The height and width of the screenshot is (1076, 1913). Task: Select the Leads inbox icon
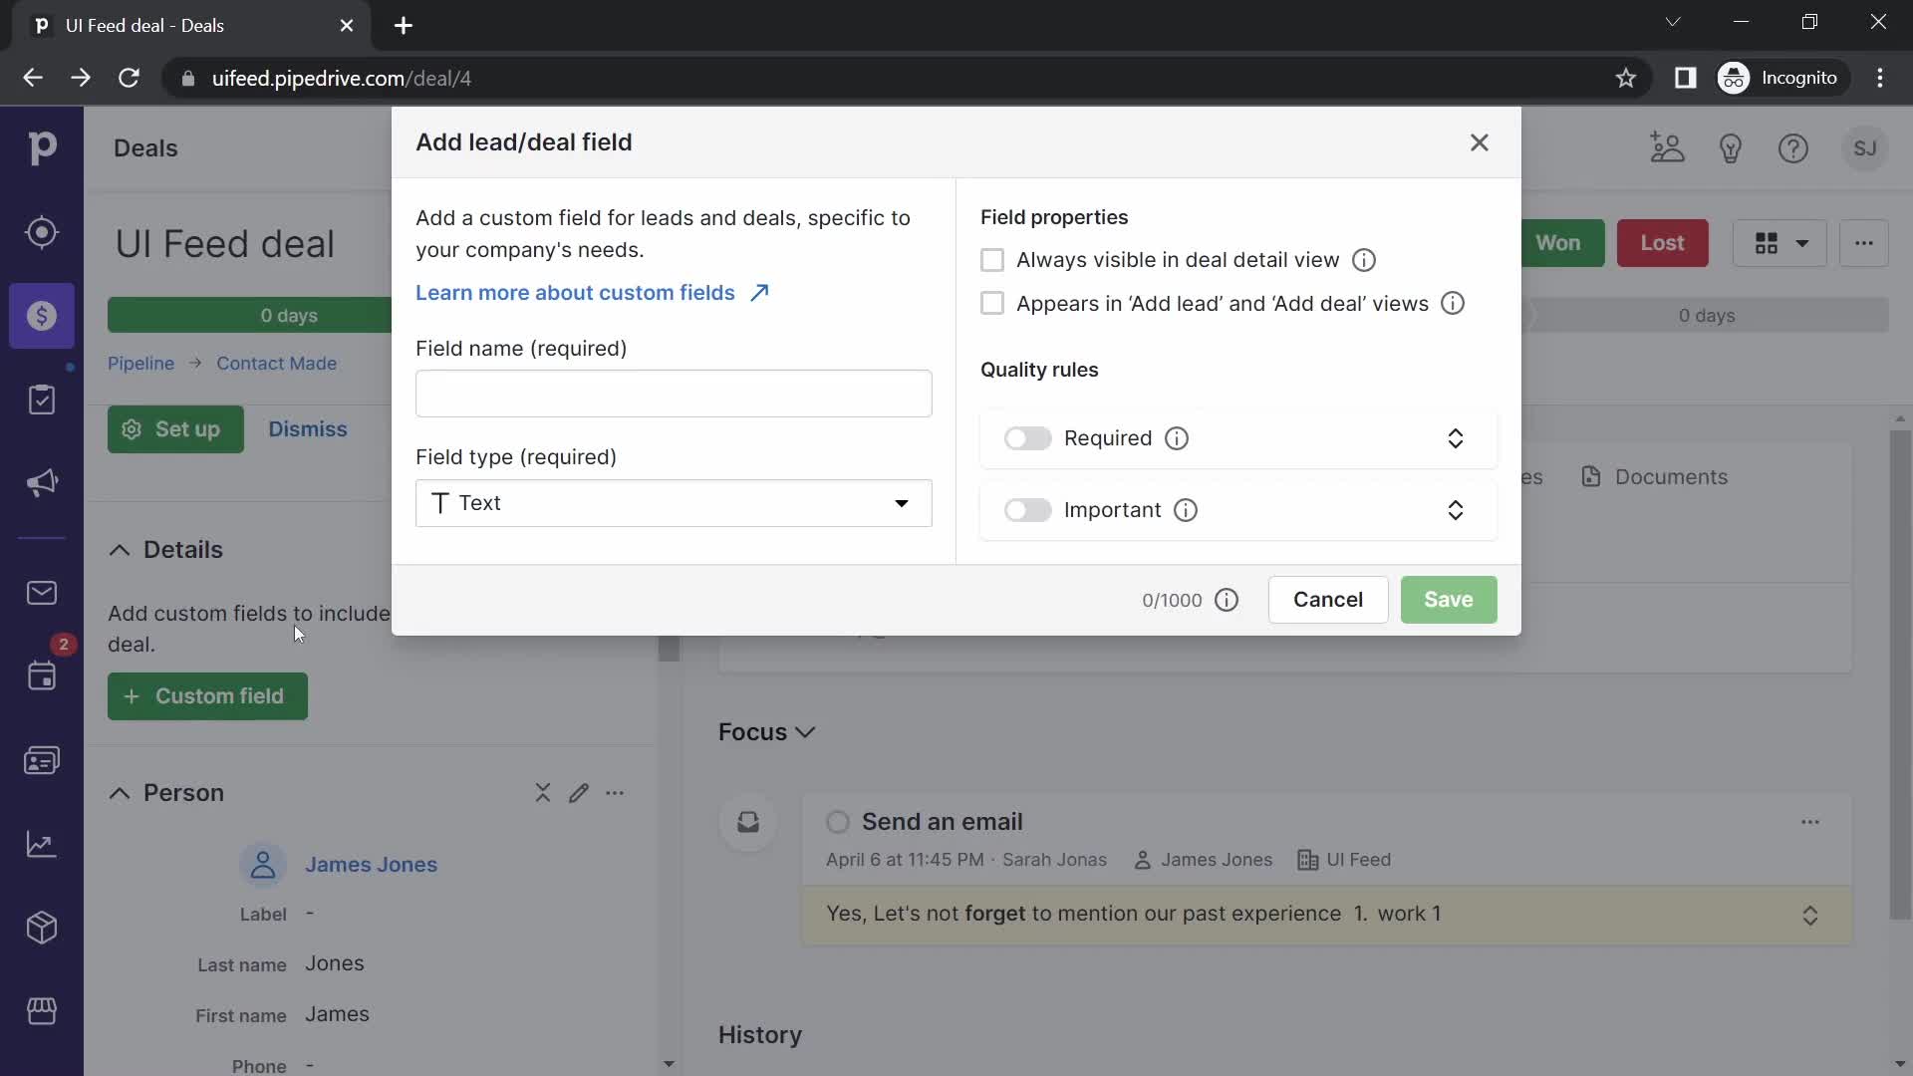[x=42, y=232]
